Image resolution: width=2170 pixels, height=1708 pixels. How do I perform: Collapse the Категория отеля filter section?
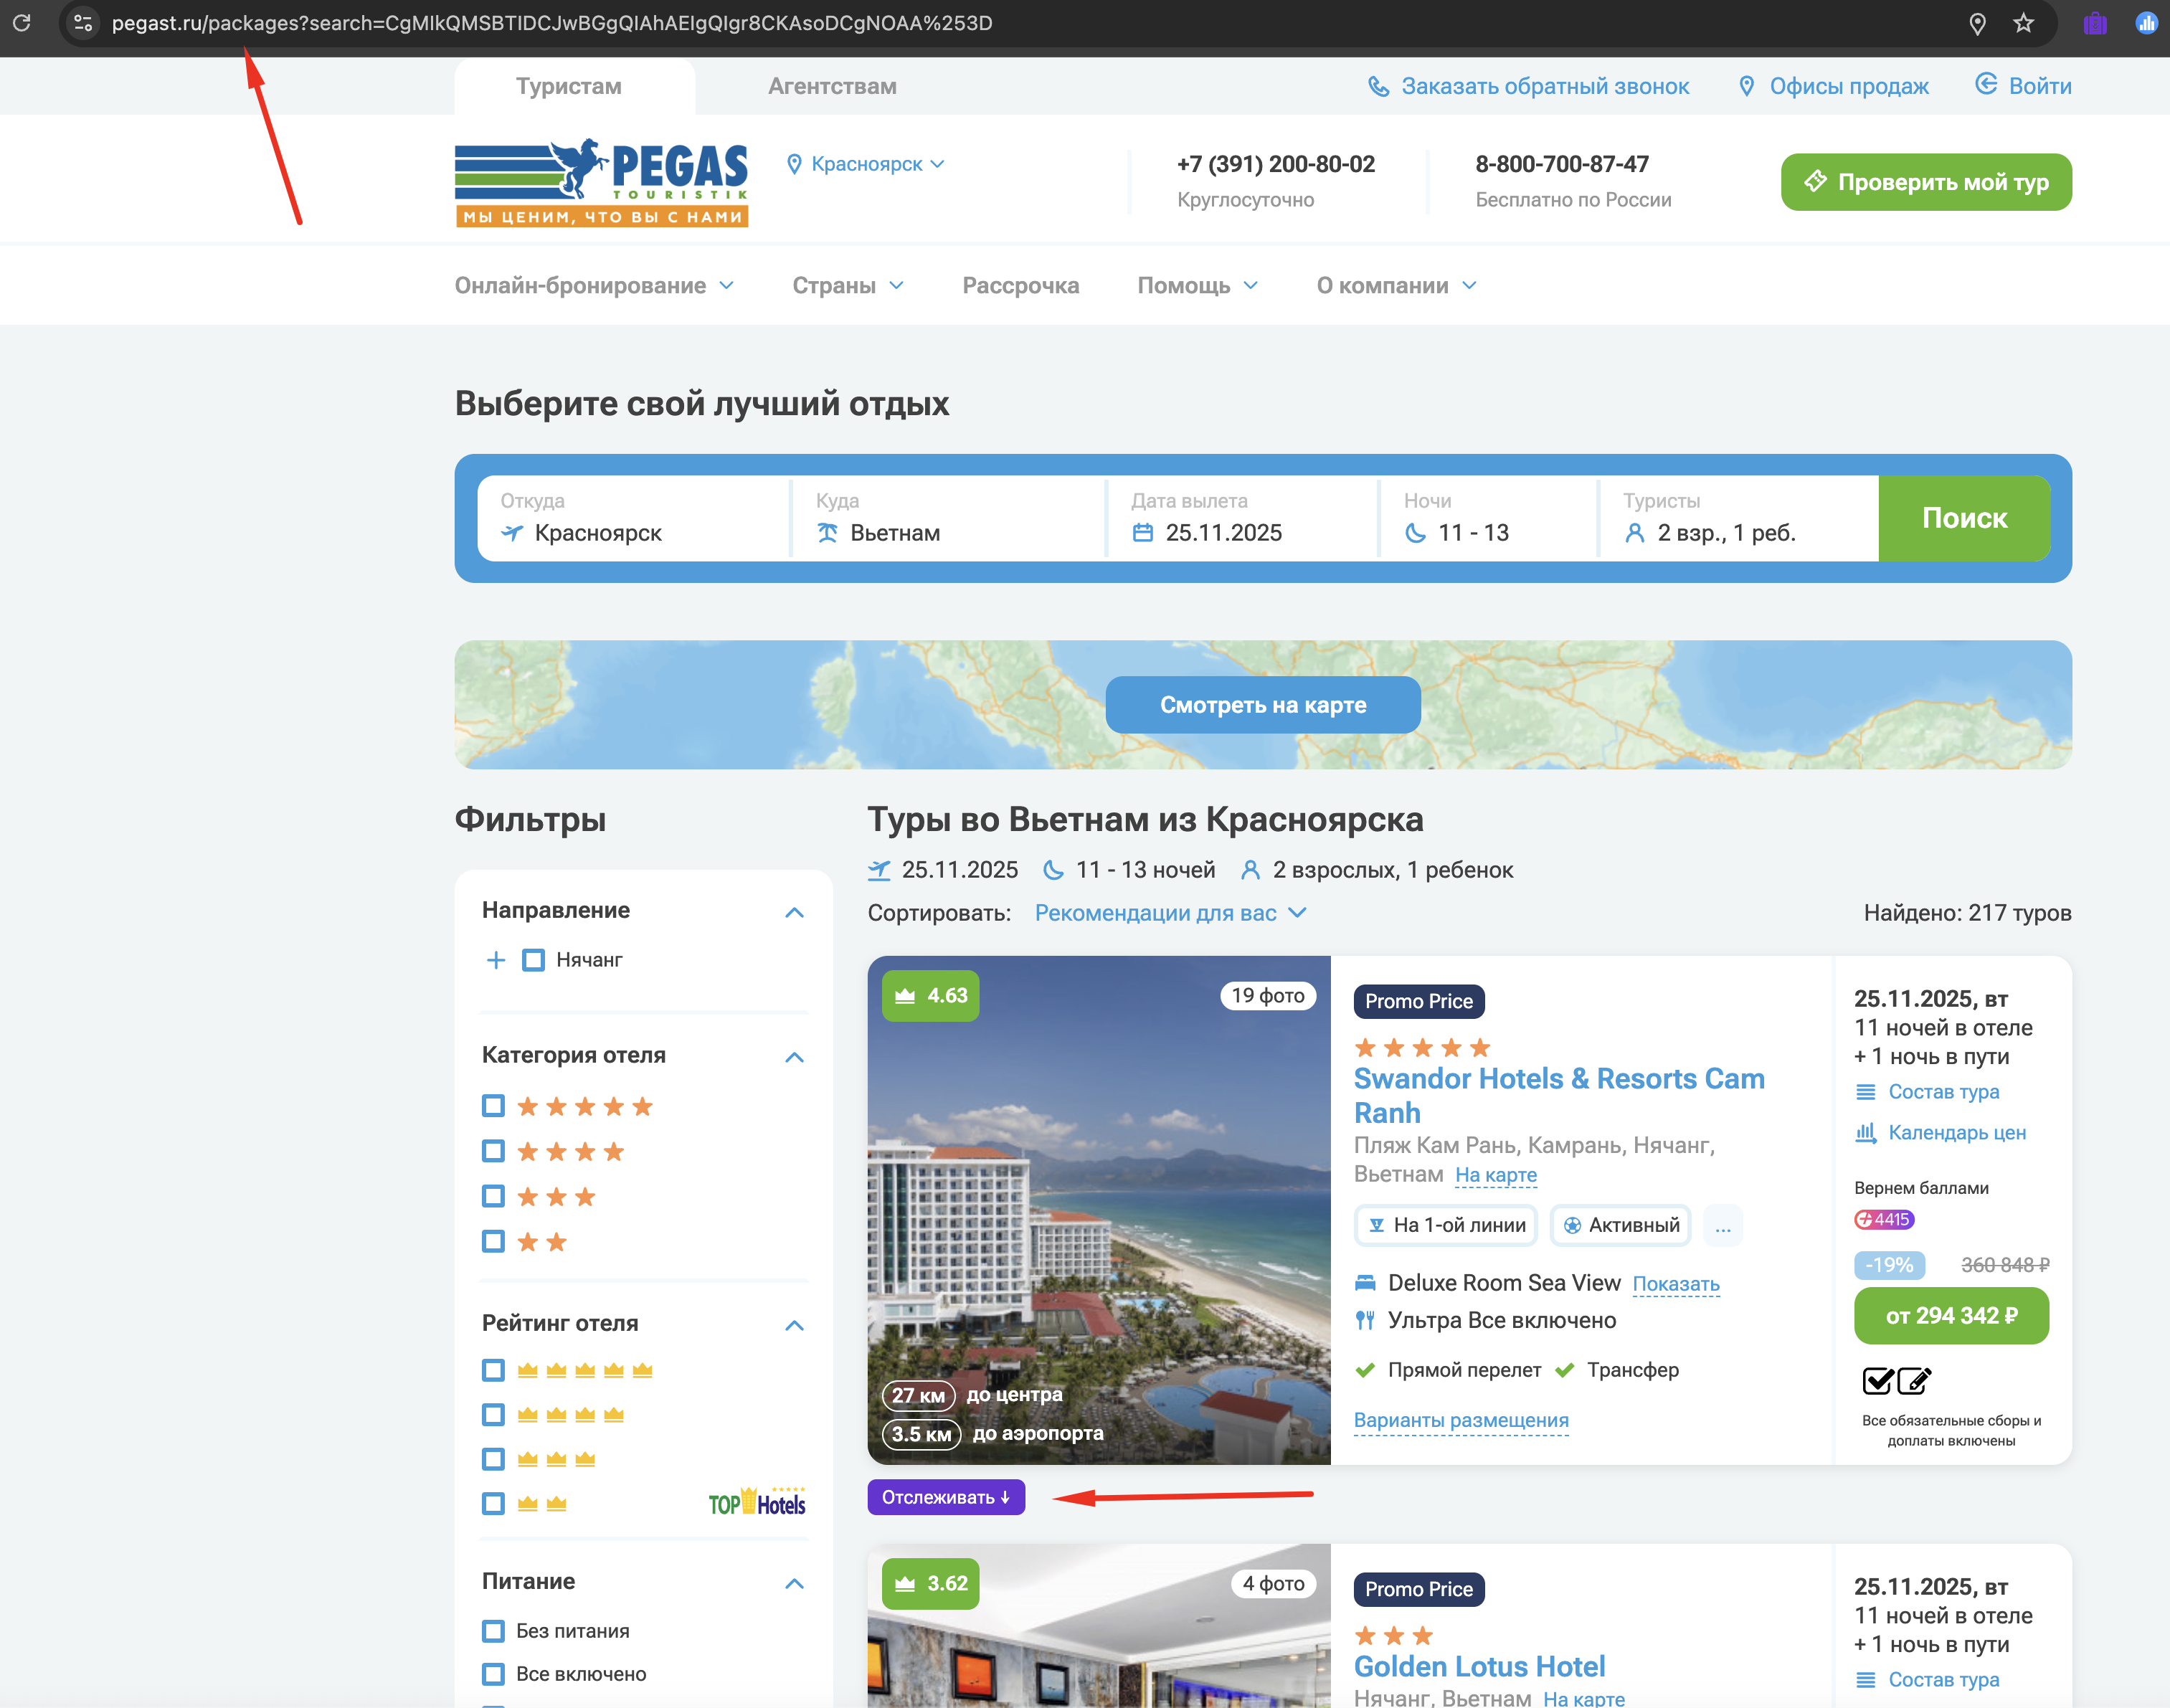point(794,1057)
